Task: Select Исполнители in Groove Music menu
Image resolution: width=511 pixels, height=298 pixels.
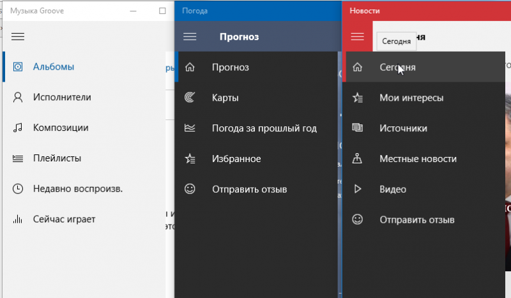Action: pyautogui.click(x=85, y=98)
